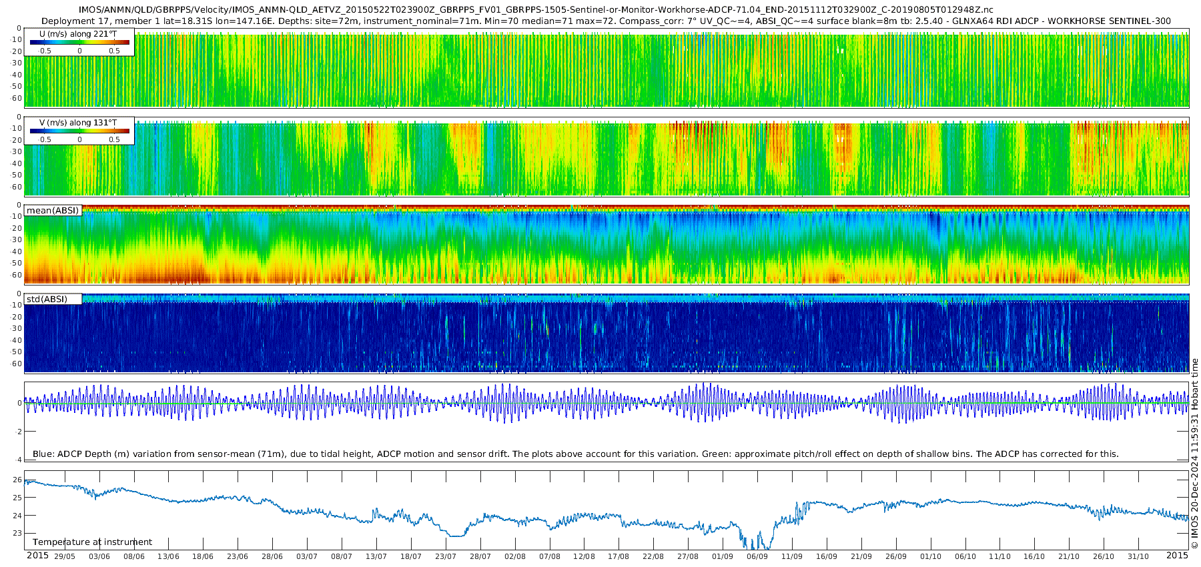Click the vertical IMOS copyright timestamp text
This screenshot has height=567, width=1201.
click(x=1194, y=454)
